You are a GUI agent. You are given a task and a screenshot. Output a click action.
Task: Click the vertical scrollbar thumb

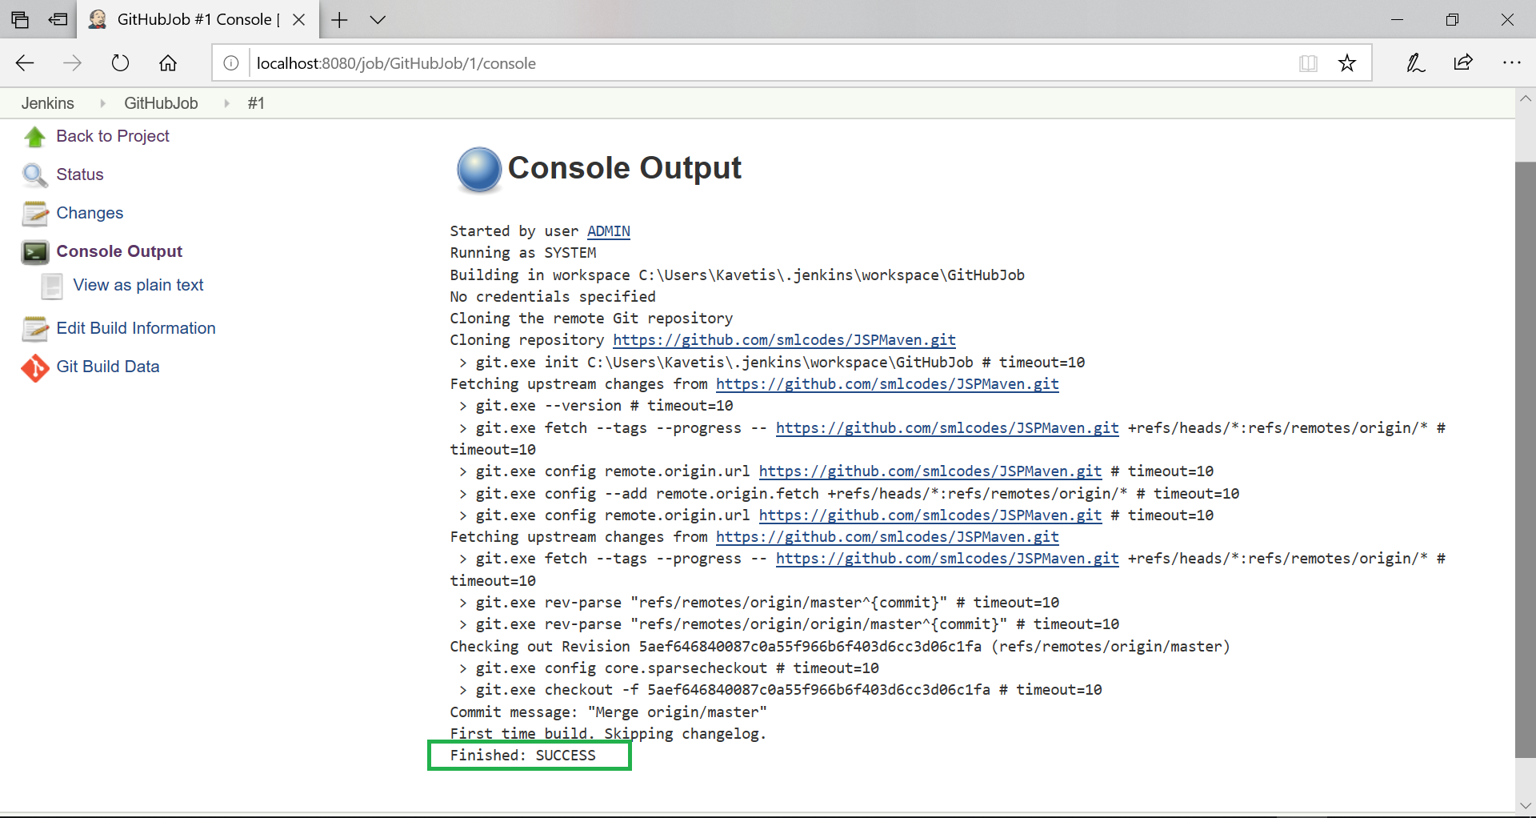pyautogui.click(x=1525, y=459)
